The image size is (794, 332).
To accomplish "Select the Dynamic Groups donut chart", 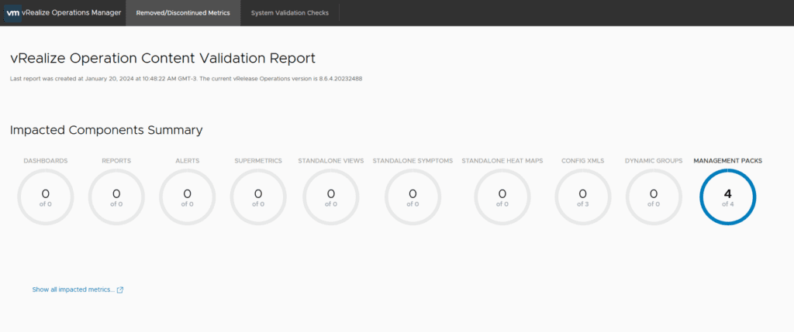I will (654, 197).
